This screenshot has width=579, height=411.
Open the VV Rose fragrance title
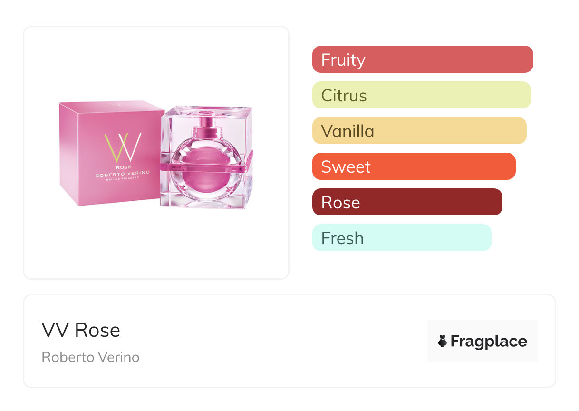(x=81, y=330)
